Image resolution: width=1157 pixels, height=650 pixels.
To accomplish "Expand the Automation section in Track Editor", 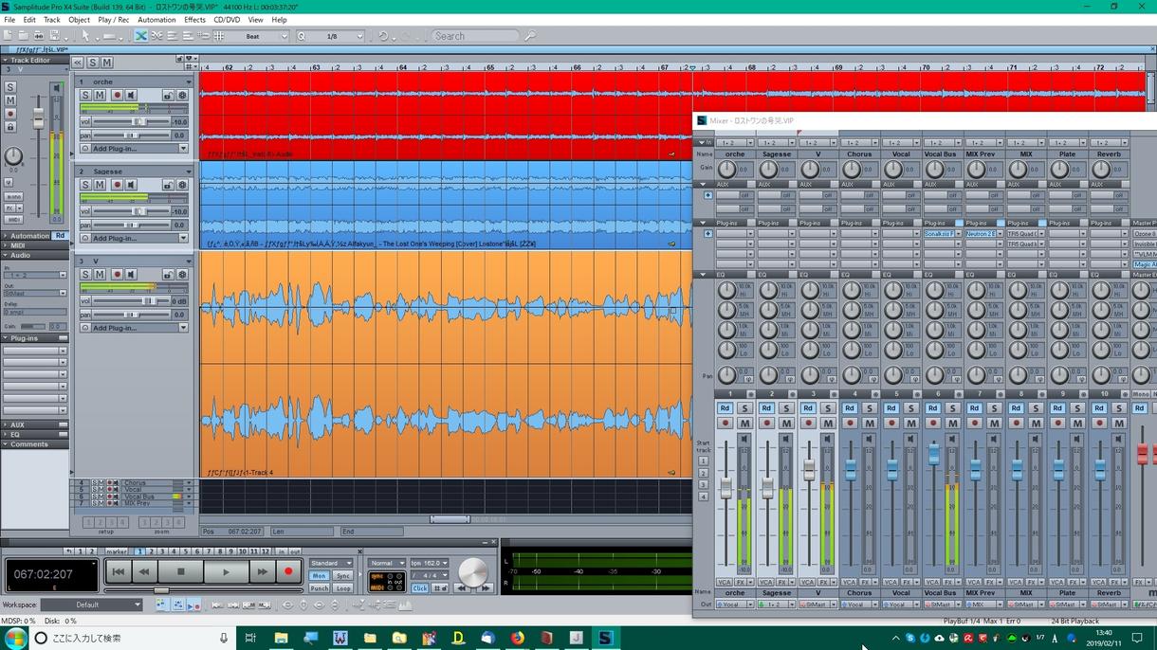I will [29, 235].
